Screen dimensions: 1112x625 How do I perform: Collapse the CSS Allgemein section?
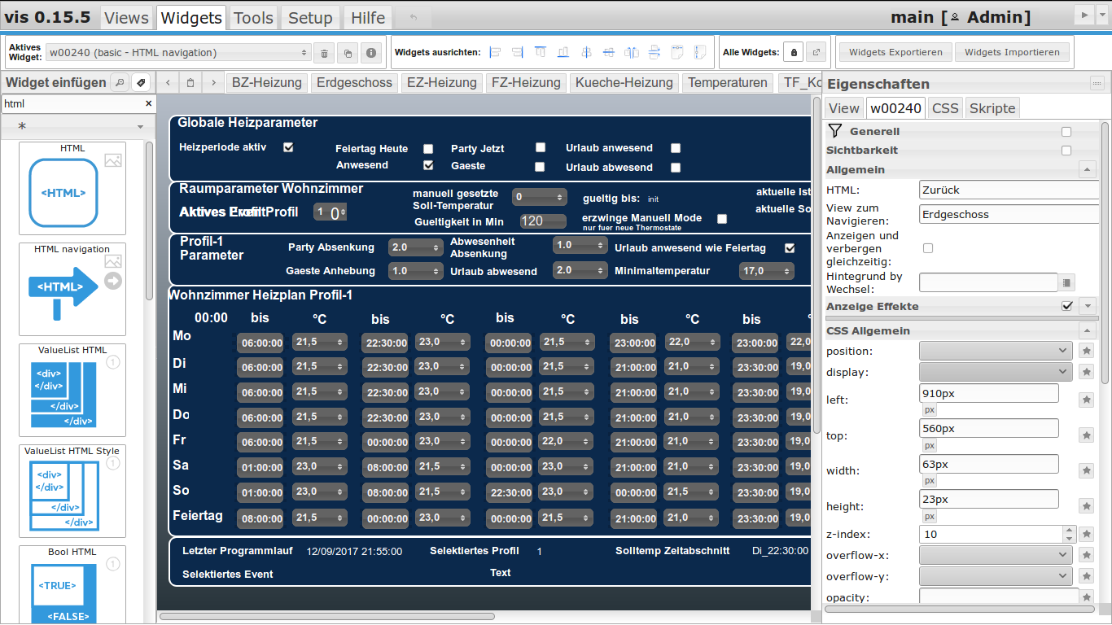coord(1087,330)
